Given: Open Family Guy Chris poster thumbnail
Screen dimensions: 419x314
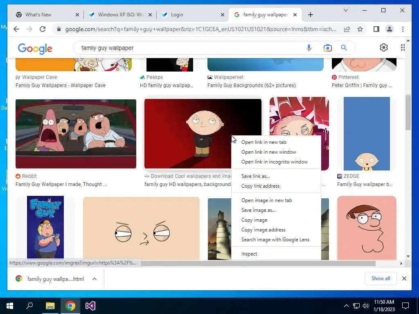Looking at the screenshot, I should (45, 227).
